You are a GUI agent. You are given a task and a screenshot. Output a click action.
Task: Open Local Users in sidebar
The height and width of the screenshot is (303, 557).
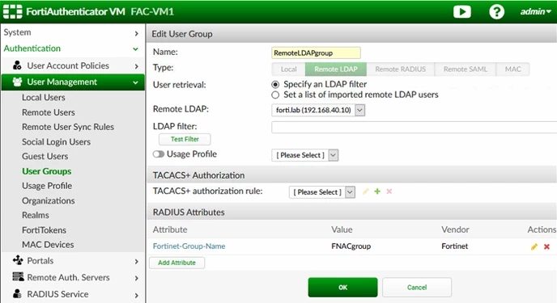[44, 98]
